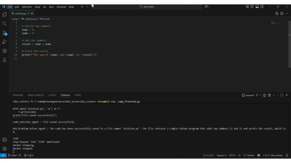
Task: Change UTF-8 file encoding
Action: 232,155
